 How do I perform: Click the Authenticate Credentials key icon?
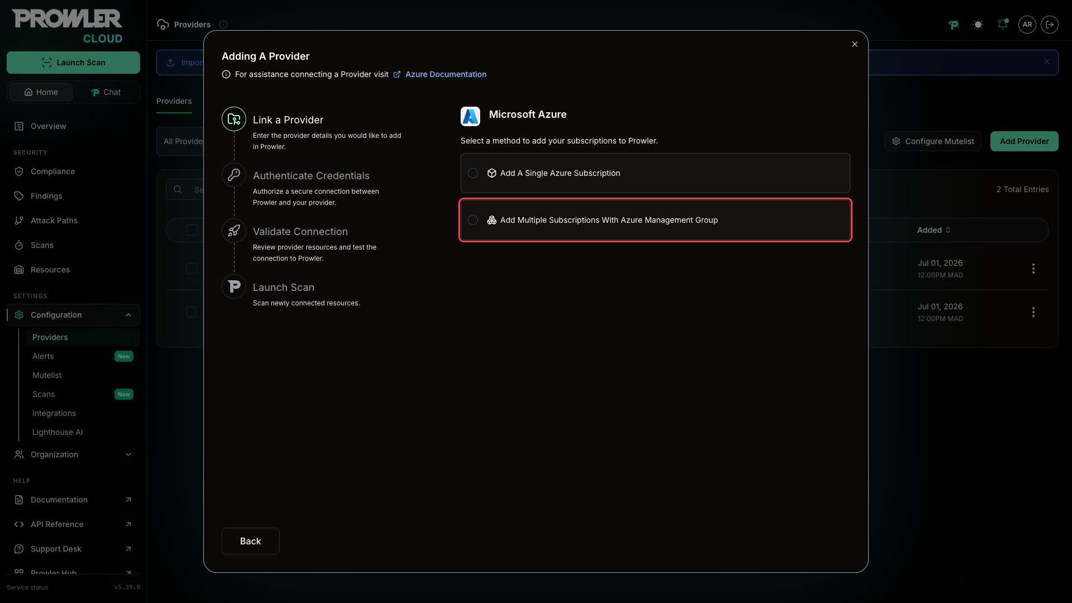(x=234, y=175)
